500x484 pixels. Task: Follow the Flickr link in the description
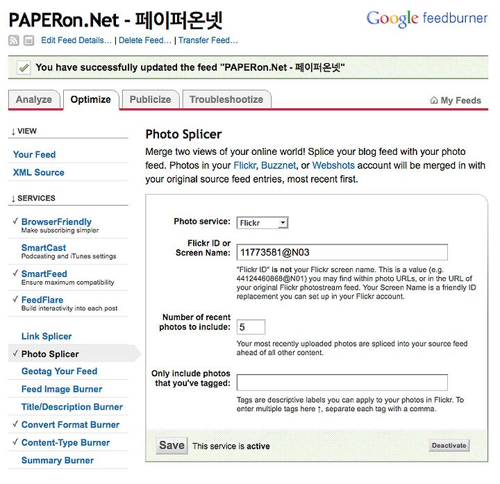point(244,165)
